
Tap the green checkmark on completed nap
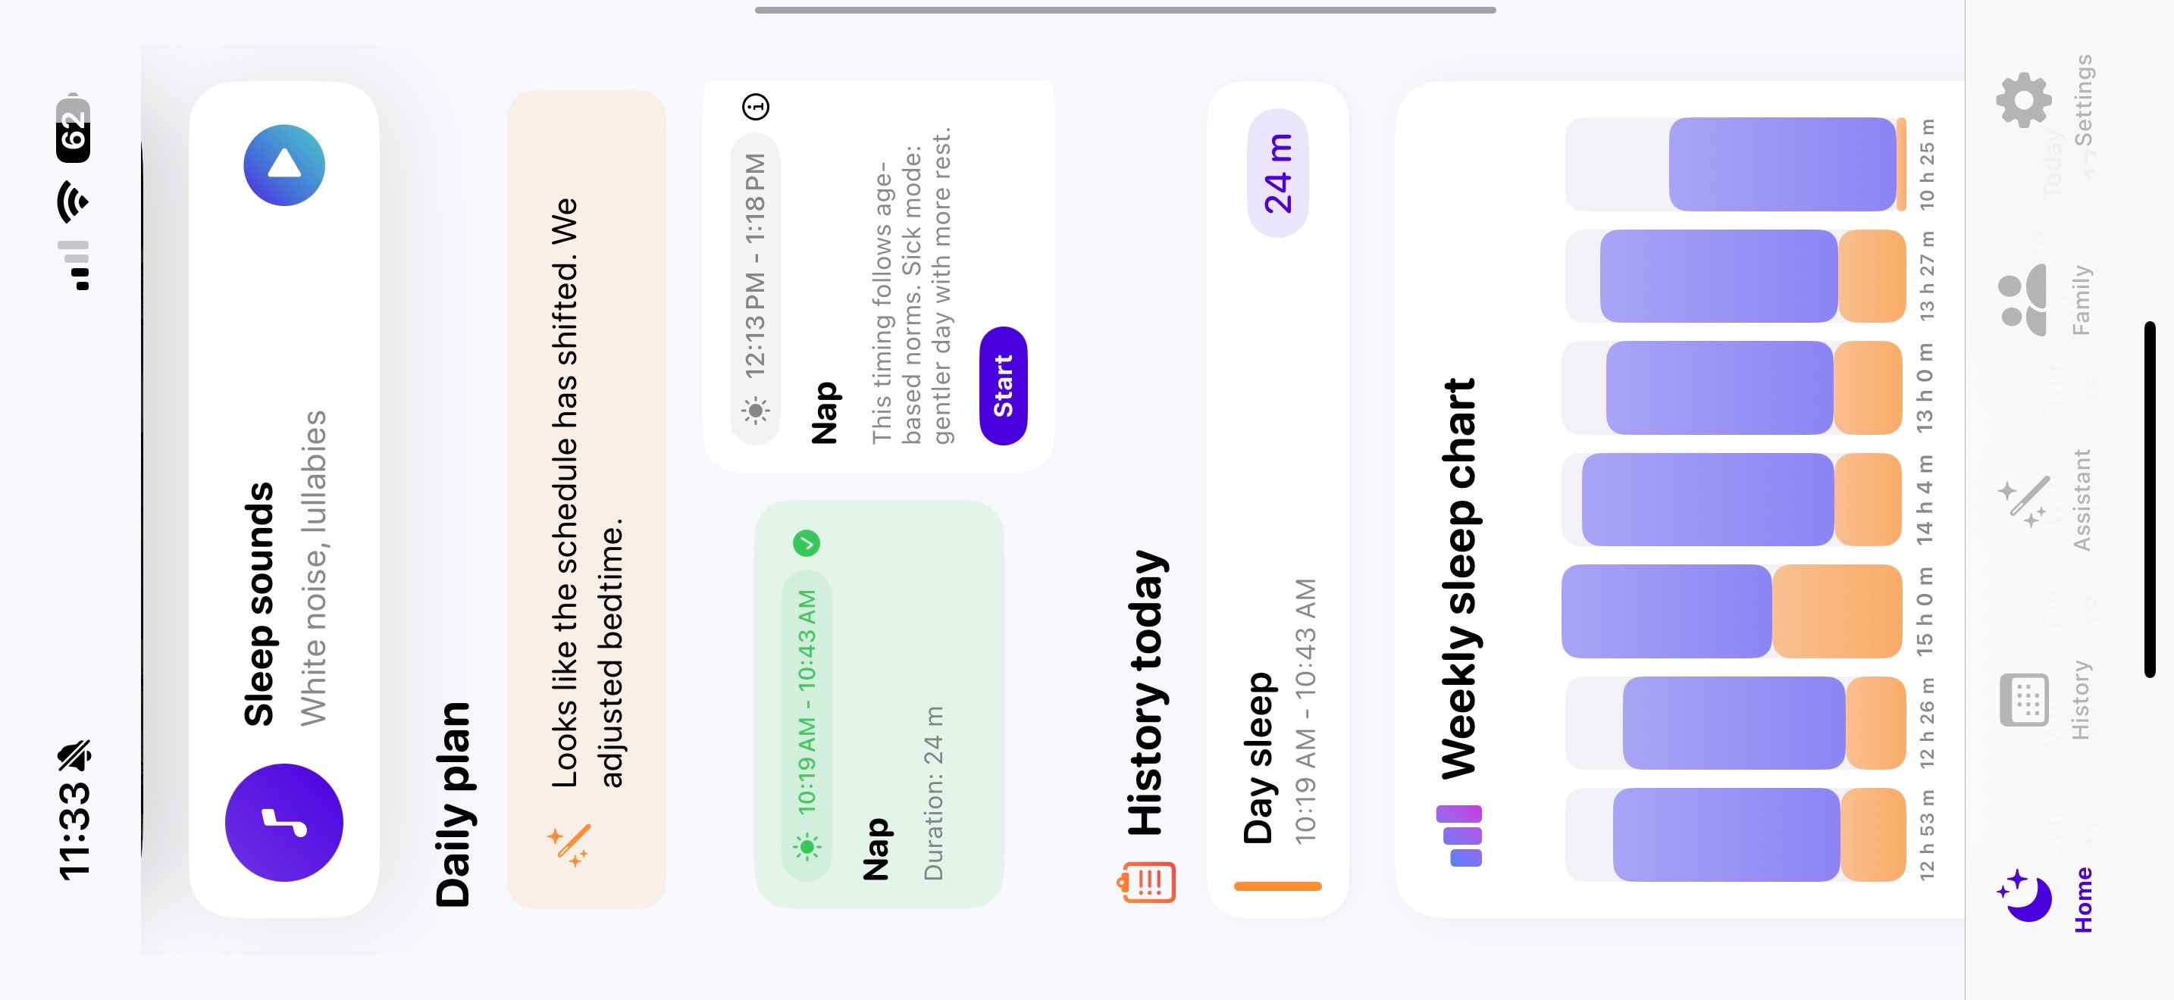point(807,543)
